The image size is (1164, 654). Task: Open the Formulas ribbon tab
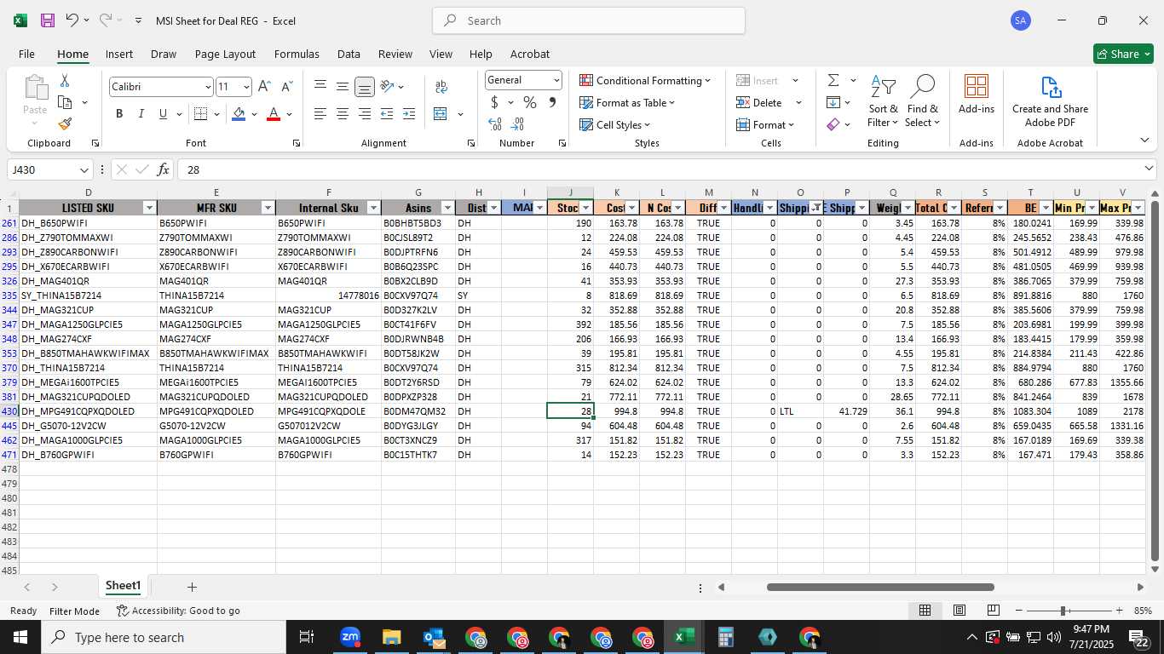point(297,54)
